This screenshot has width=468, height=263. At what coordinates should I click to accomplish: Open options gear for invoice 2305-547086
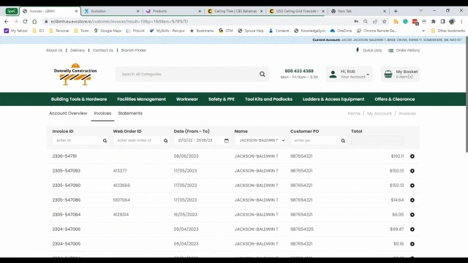point(412,200)
